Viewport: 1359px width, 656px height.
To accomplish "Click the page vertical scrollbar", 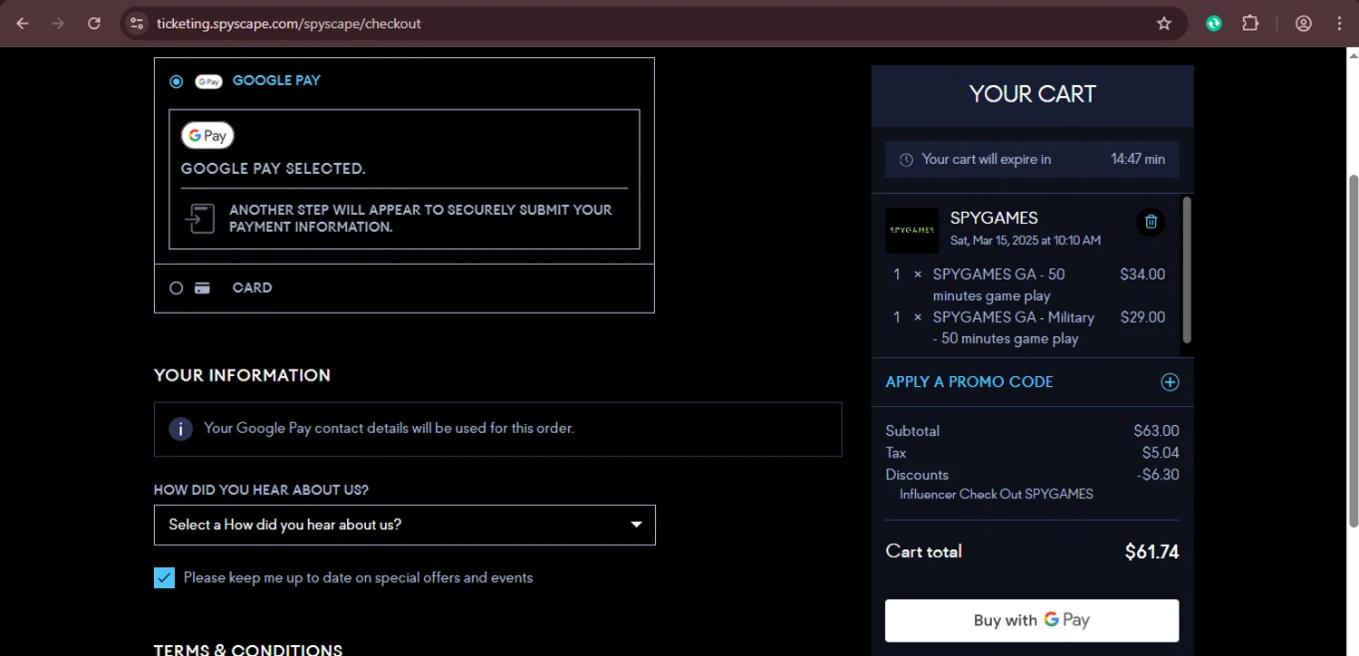I will (1354, 351).
